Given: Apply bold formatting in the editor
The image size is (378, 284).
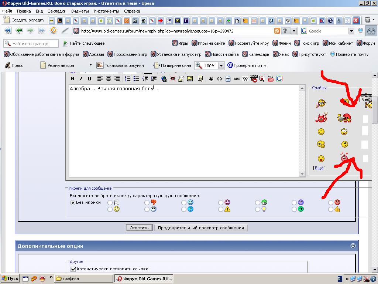Looking at the screenshot, I should 72,79.
